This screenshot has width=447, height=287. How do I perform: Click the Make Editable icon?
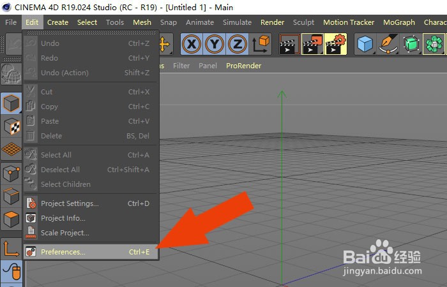click(x=11, y=74)
